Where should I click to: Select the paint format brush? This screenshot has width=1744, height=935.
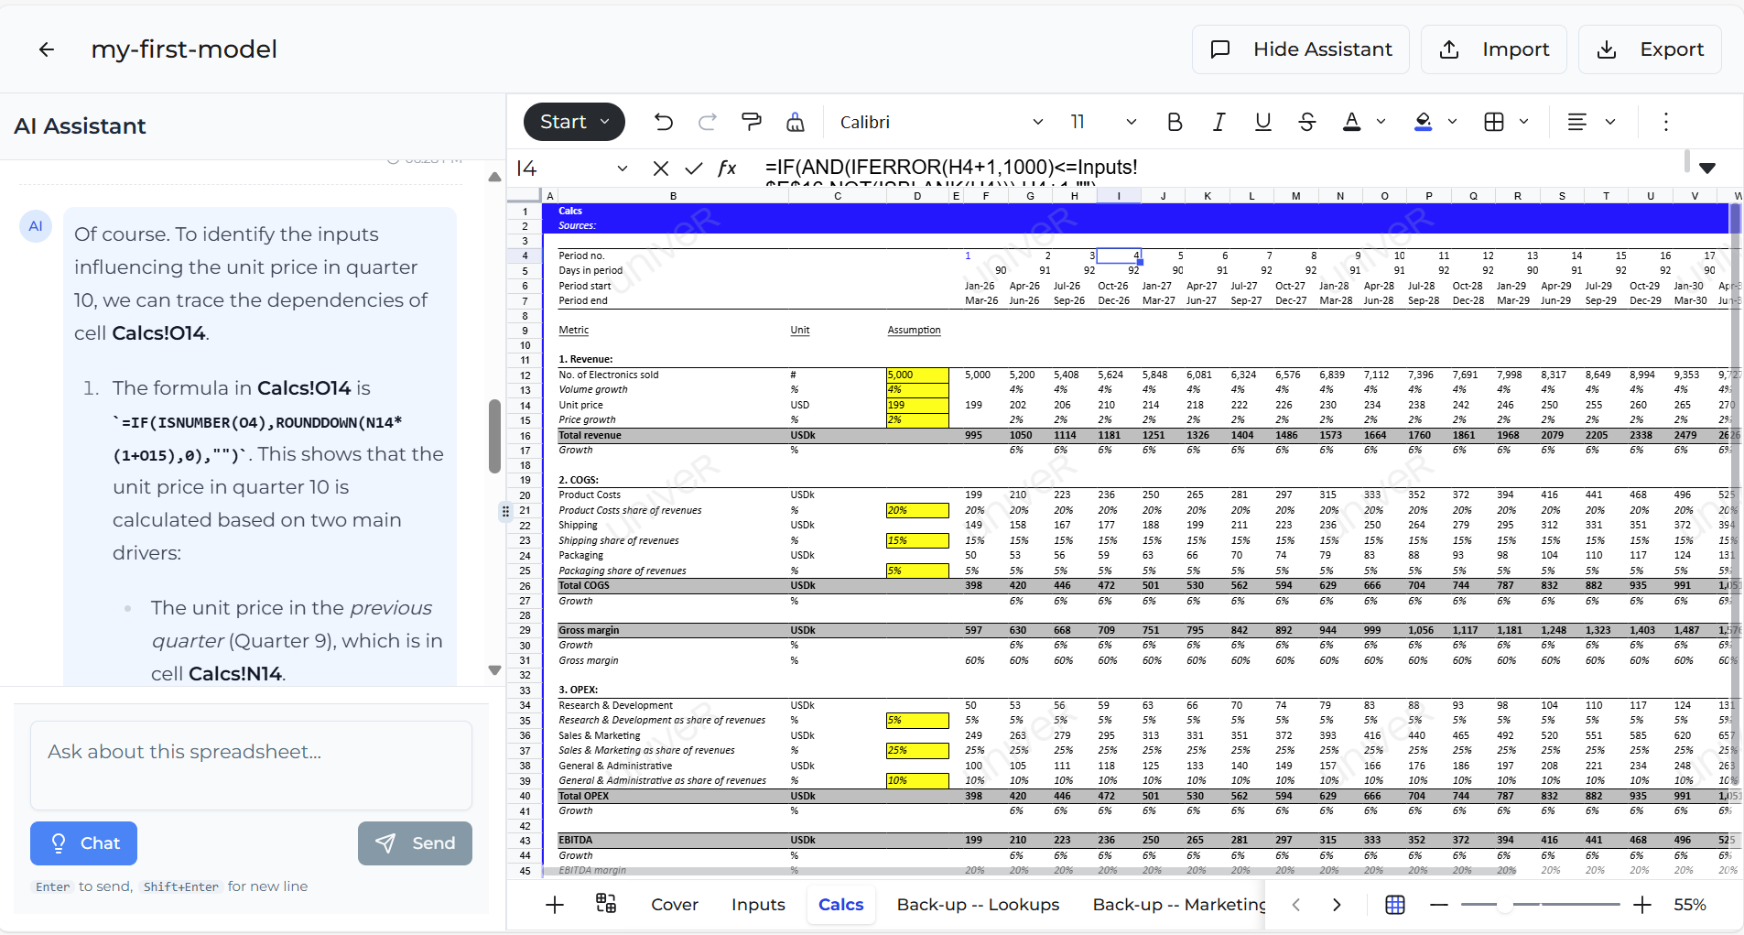pyautogui.click(x=752, y=122)
